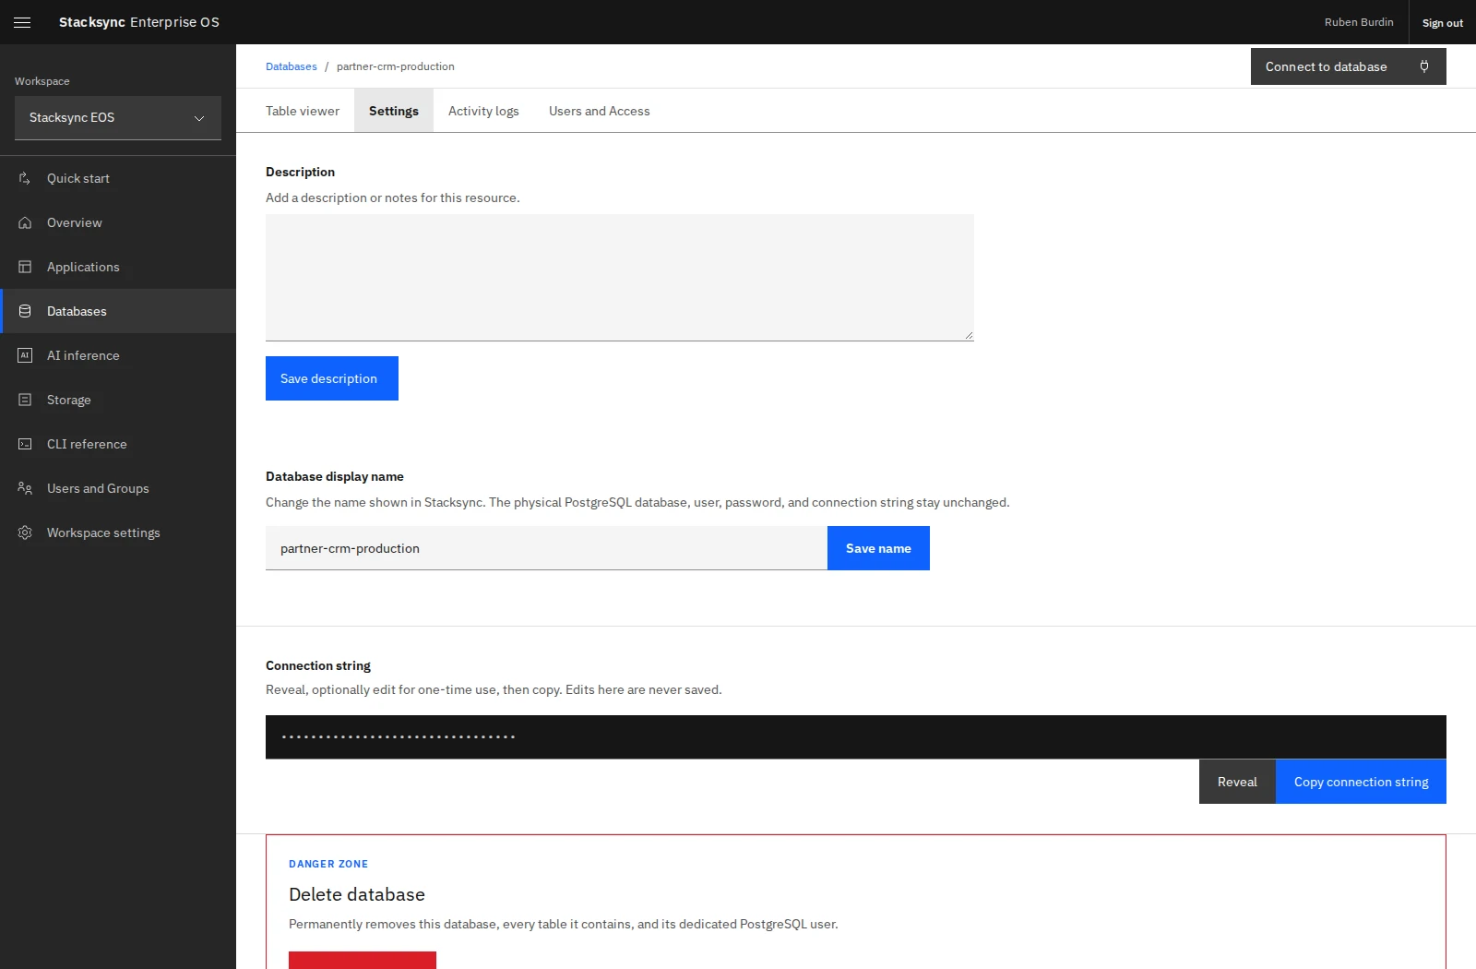Image resolution: width=1476 pixels, height=969 pixels.
Task: Open Storage in the sidebar
Action: pyautogui.click(x=118, y=400)
